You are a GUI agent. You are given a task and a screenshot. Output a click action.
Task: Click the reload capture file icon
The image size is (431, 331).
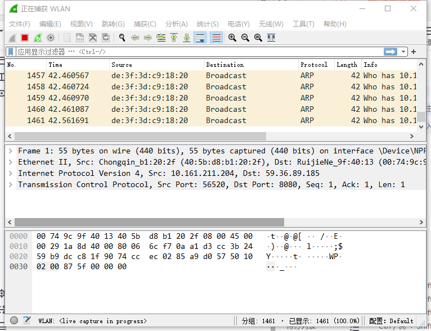click(106, 38)
